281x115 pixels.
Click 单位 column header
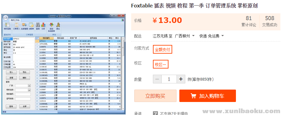(x=111, y=38)
